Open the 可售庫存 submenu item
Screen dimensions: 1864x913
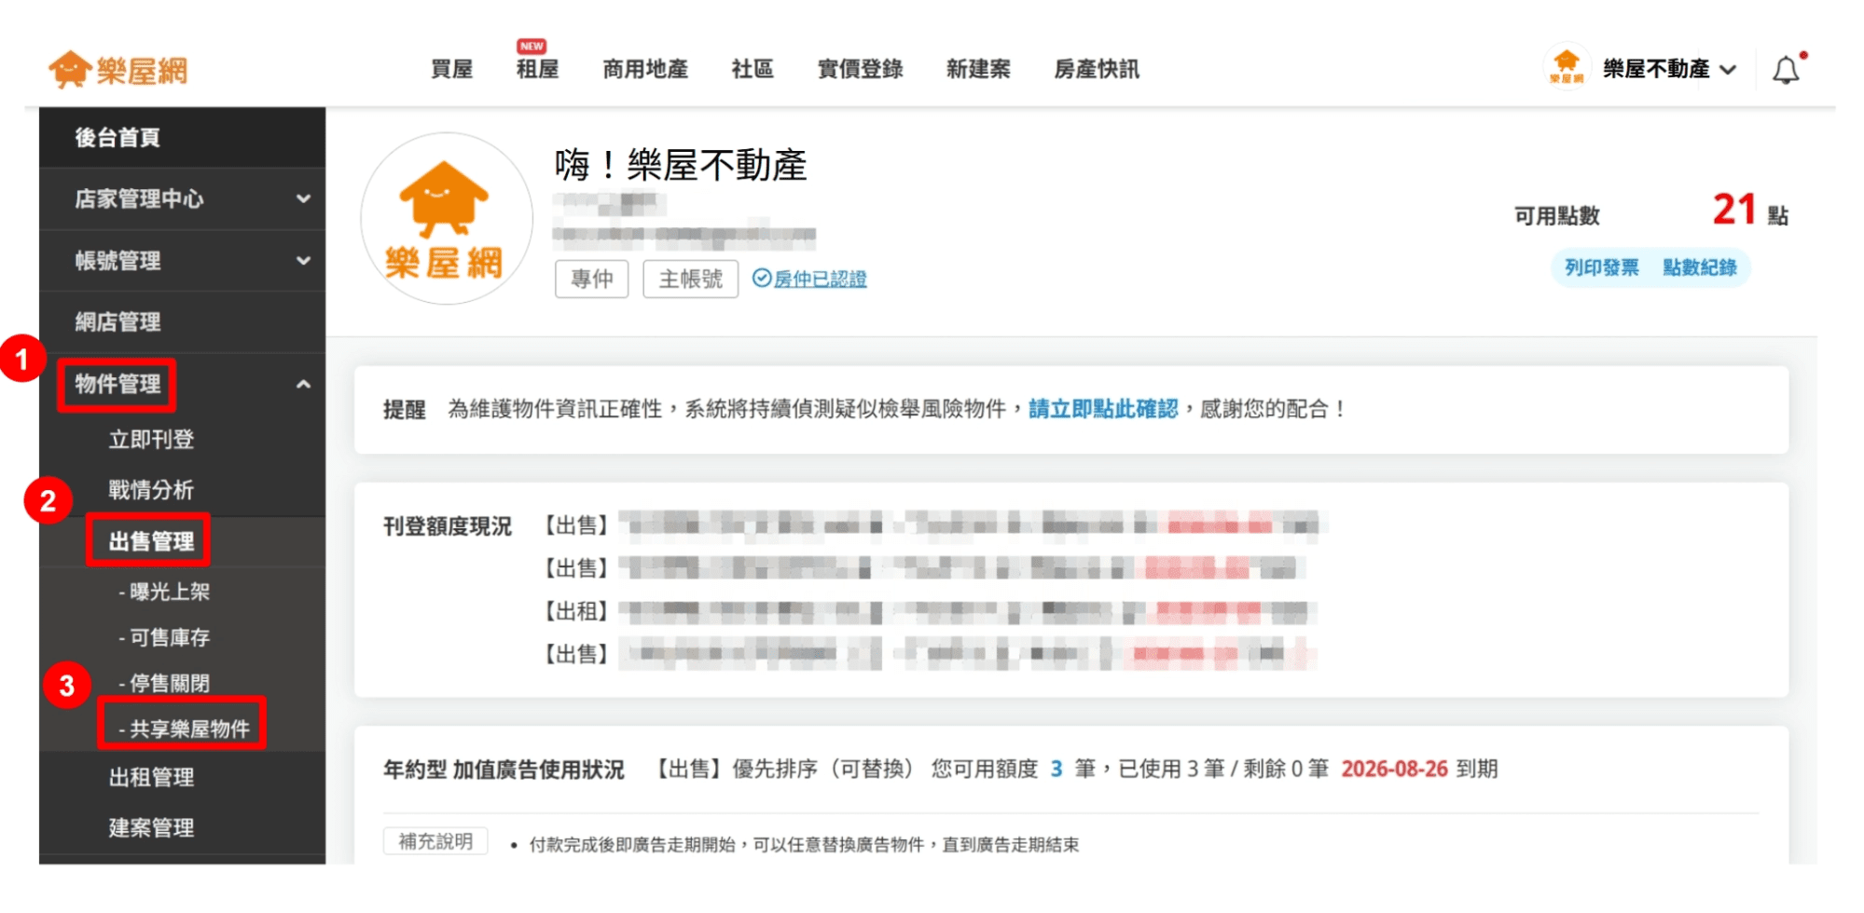tap(165, 637)
